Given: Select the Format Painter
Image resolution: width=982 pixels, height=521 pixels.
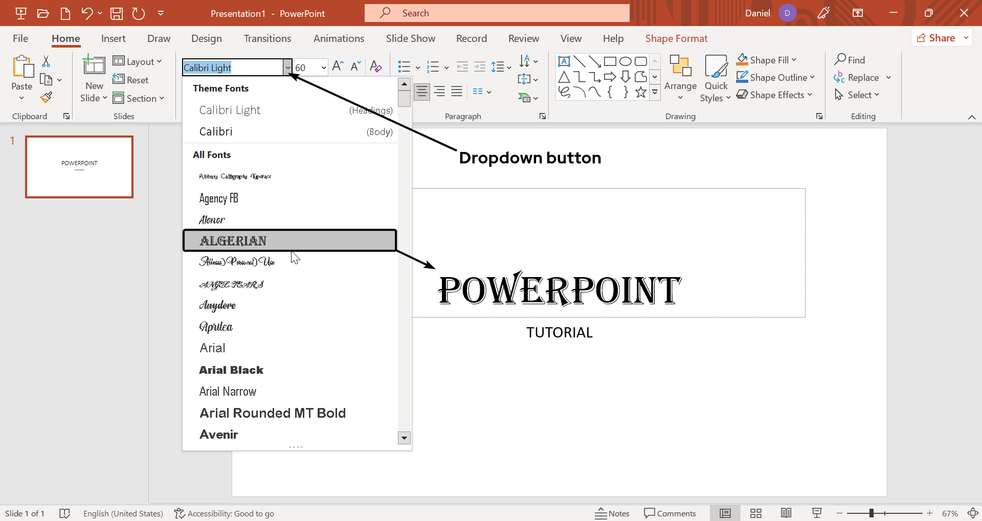Looking at the screenshot, I should (46, 97).
